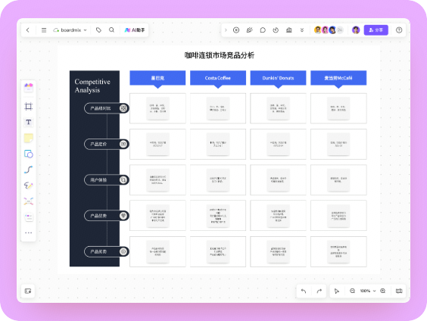The width and height of the screenshot is (427, 321).
Task: Open the tag label icon
Action: 98,30
